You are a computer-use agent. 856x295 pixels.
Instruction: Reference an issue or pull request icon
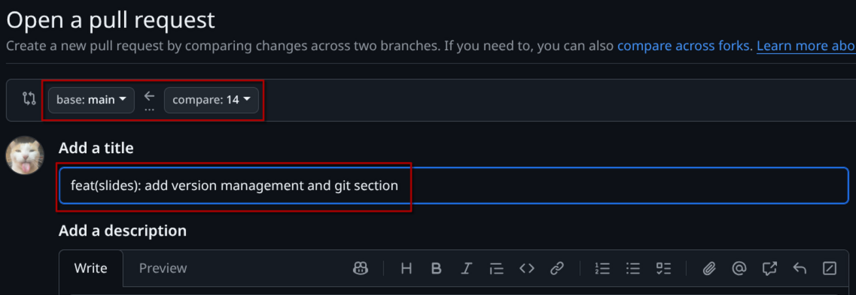(769, 268)
